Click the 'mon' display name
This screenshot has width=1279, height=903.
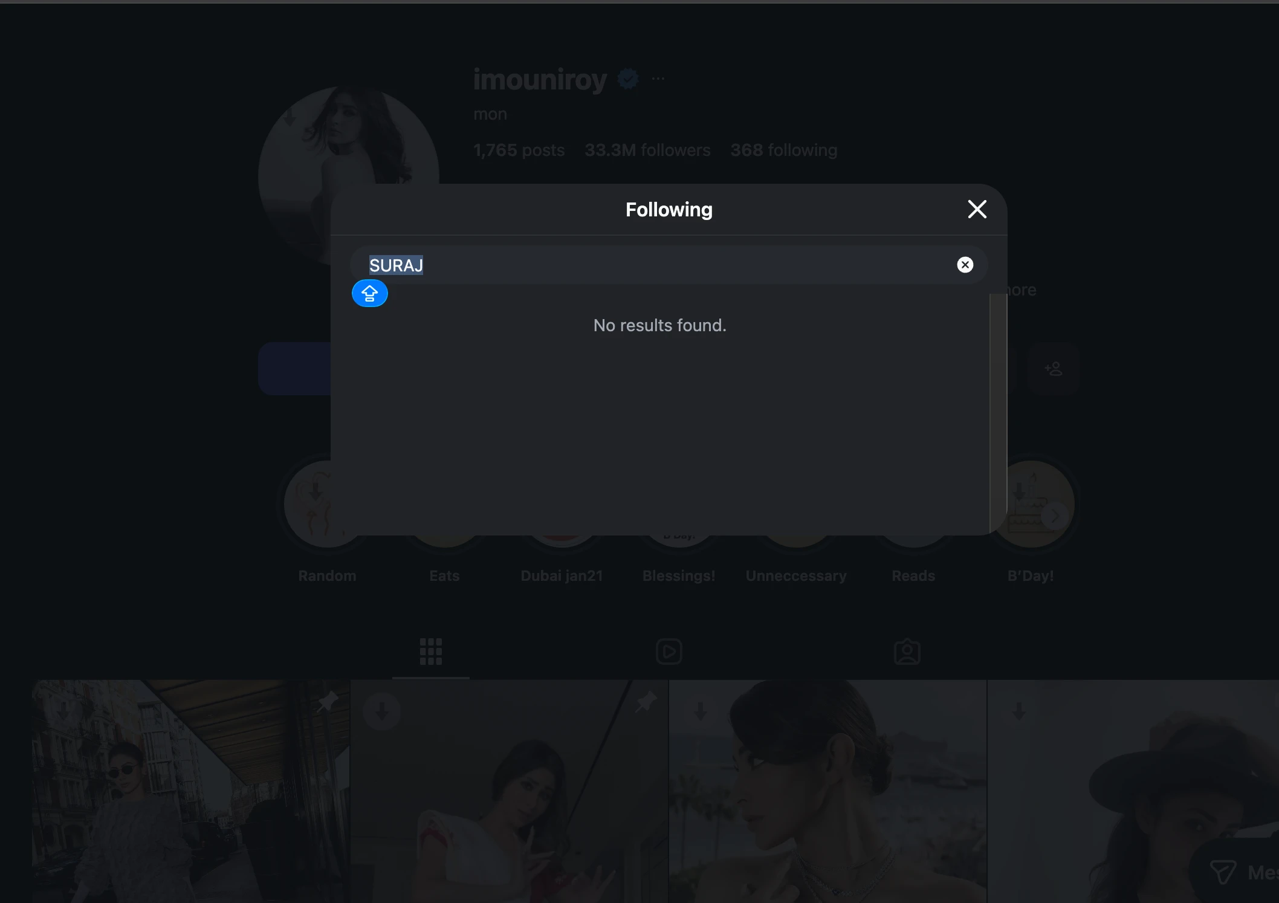pos(490,114)
